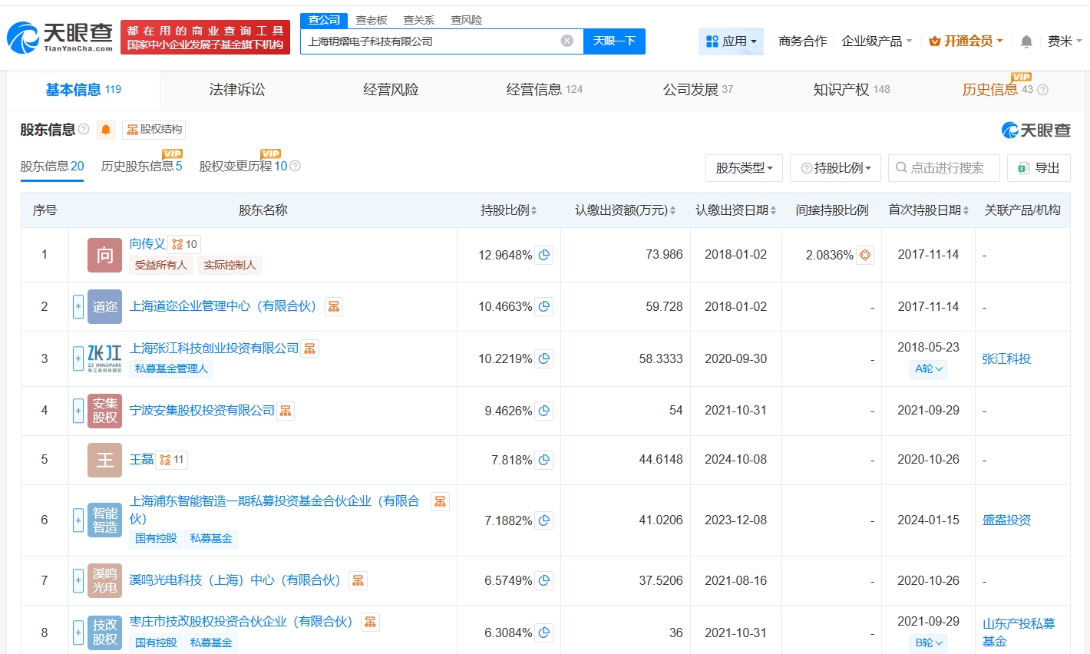Open indirect holding icon next to 2.0836%
This screenshot has height=654, width=1090.
click(x=865, y=255)
